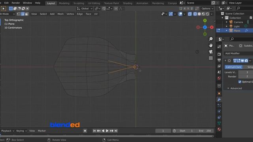253x142 pixels.
Task: Toggle viewport overlays
Action: [x=180, y=14]
